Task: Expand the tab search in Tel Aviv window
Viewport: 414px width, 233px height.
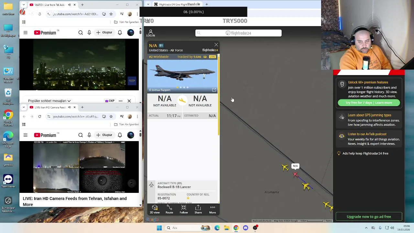Action: 24,5
